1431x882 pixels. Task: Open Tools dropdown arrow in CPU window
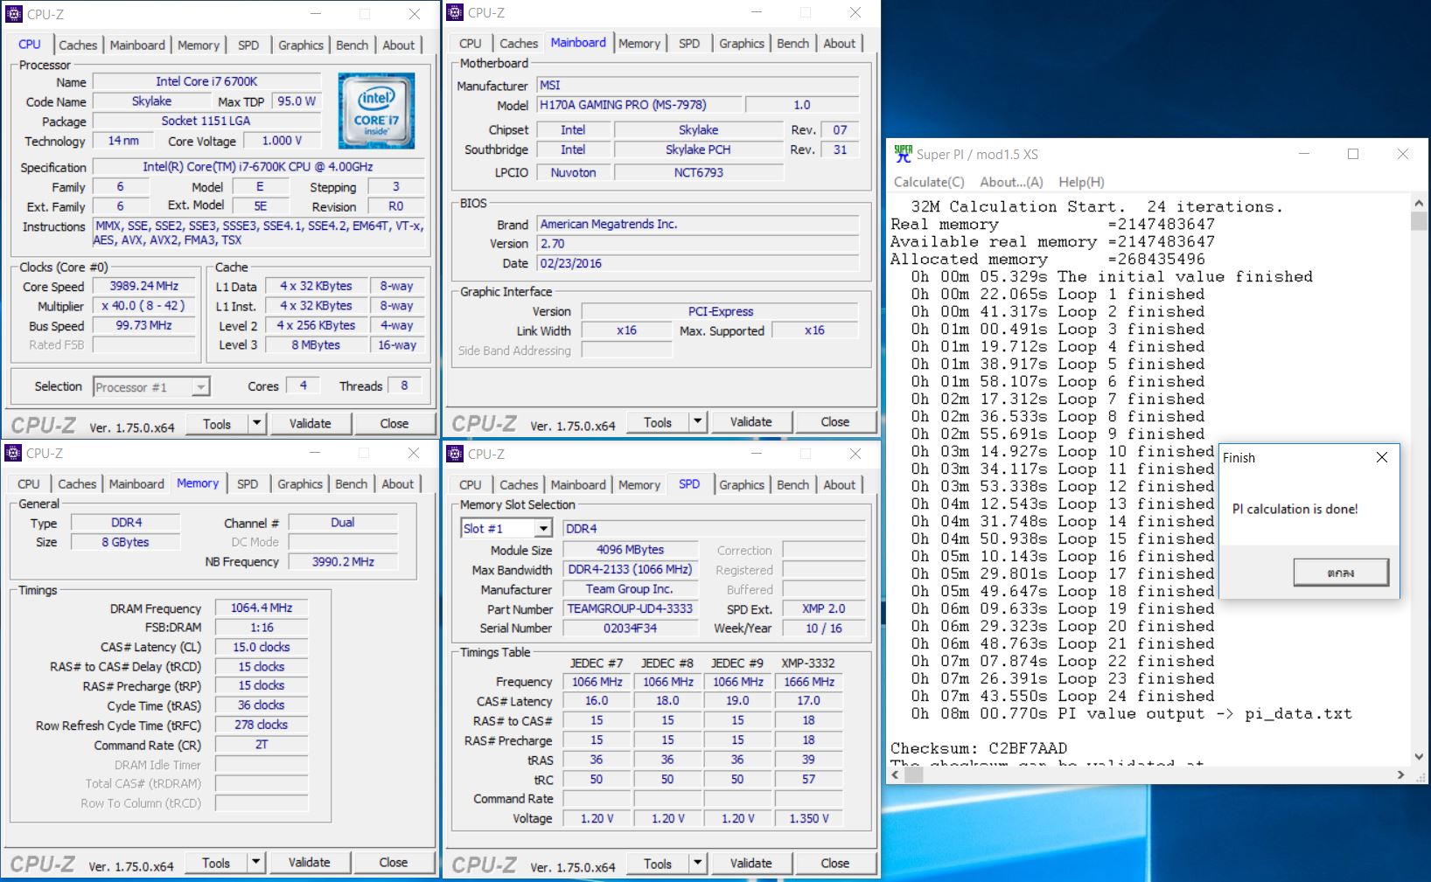click(256, 424)
